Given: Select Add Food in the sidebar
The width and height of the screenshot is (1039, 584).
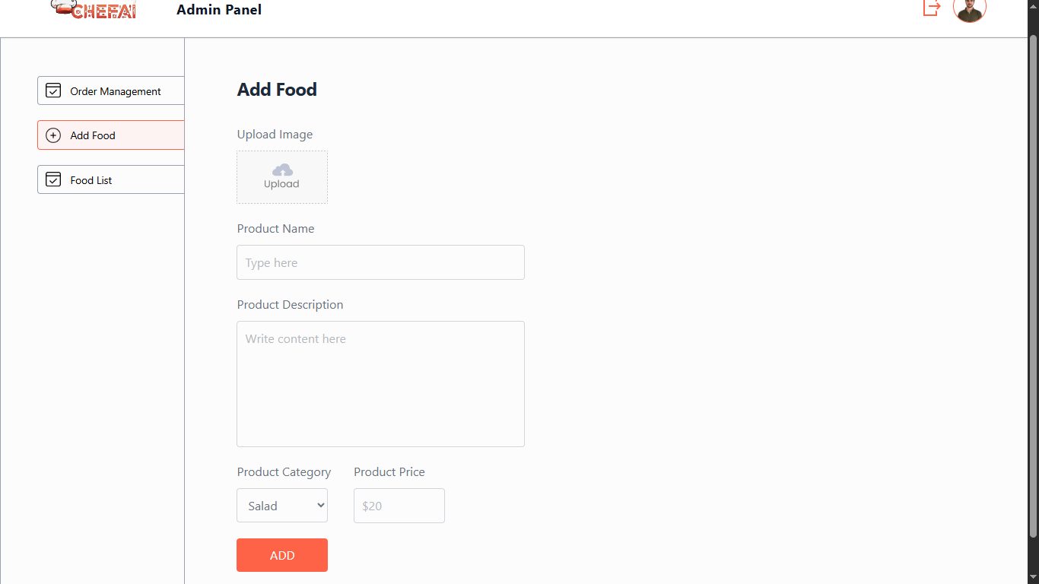Looking at the screenshot, I should [x=93, y=135].
